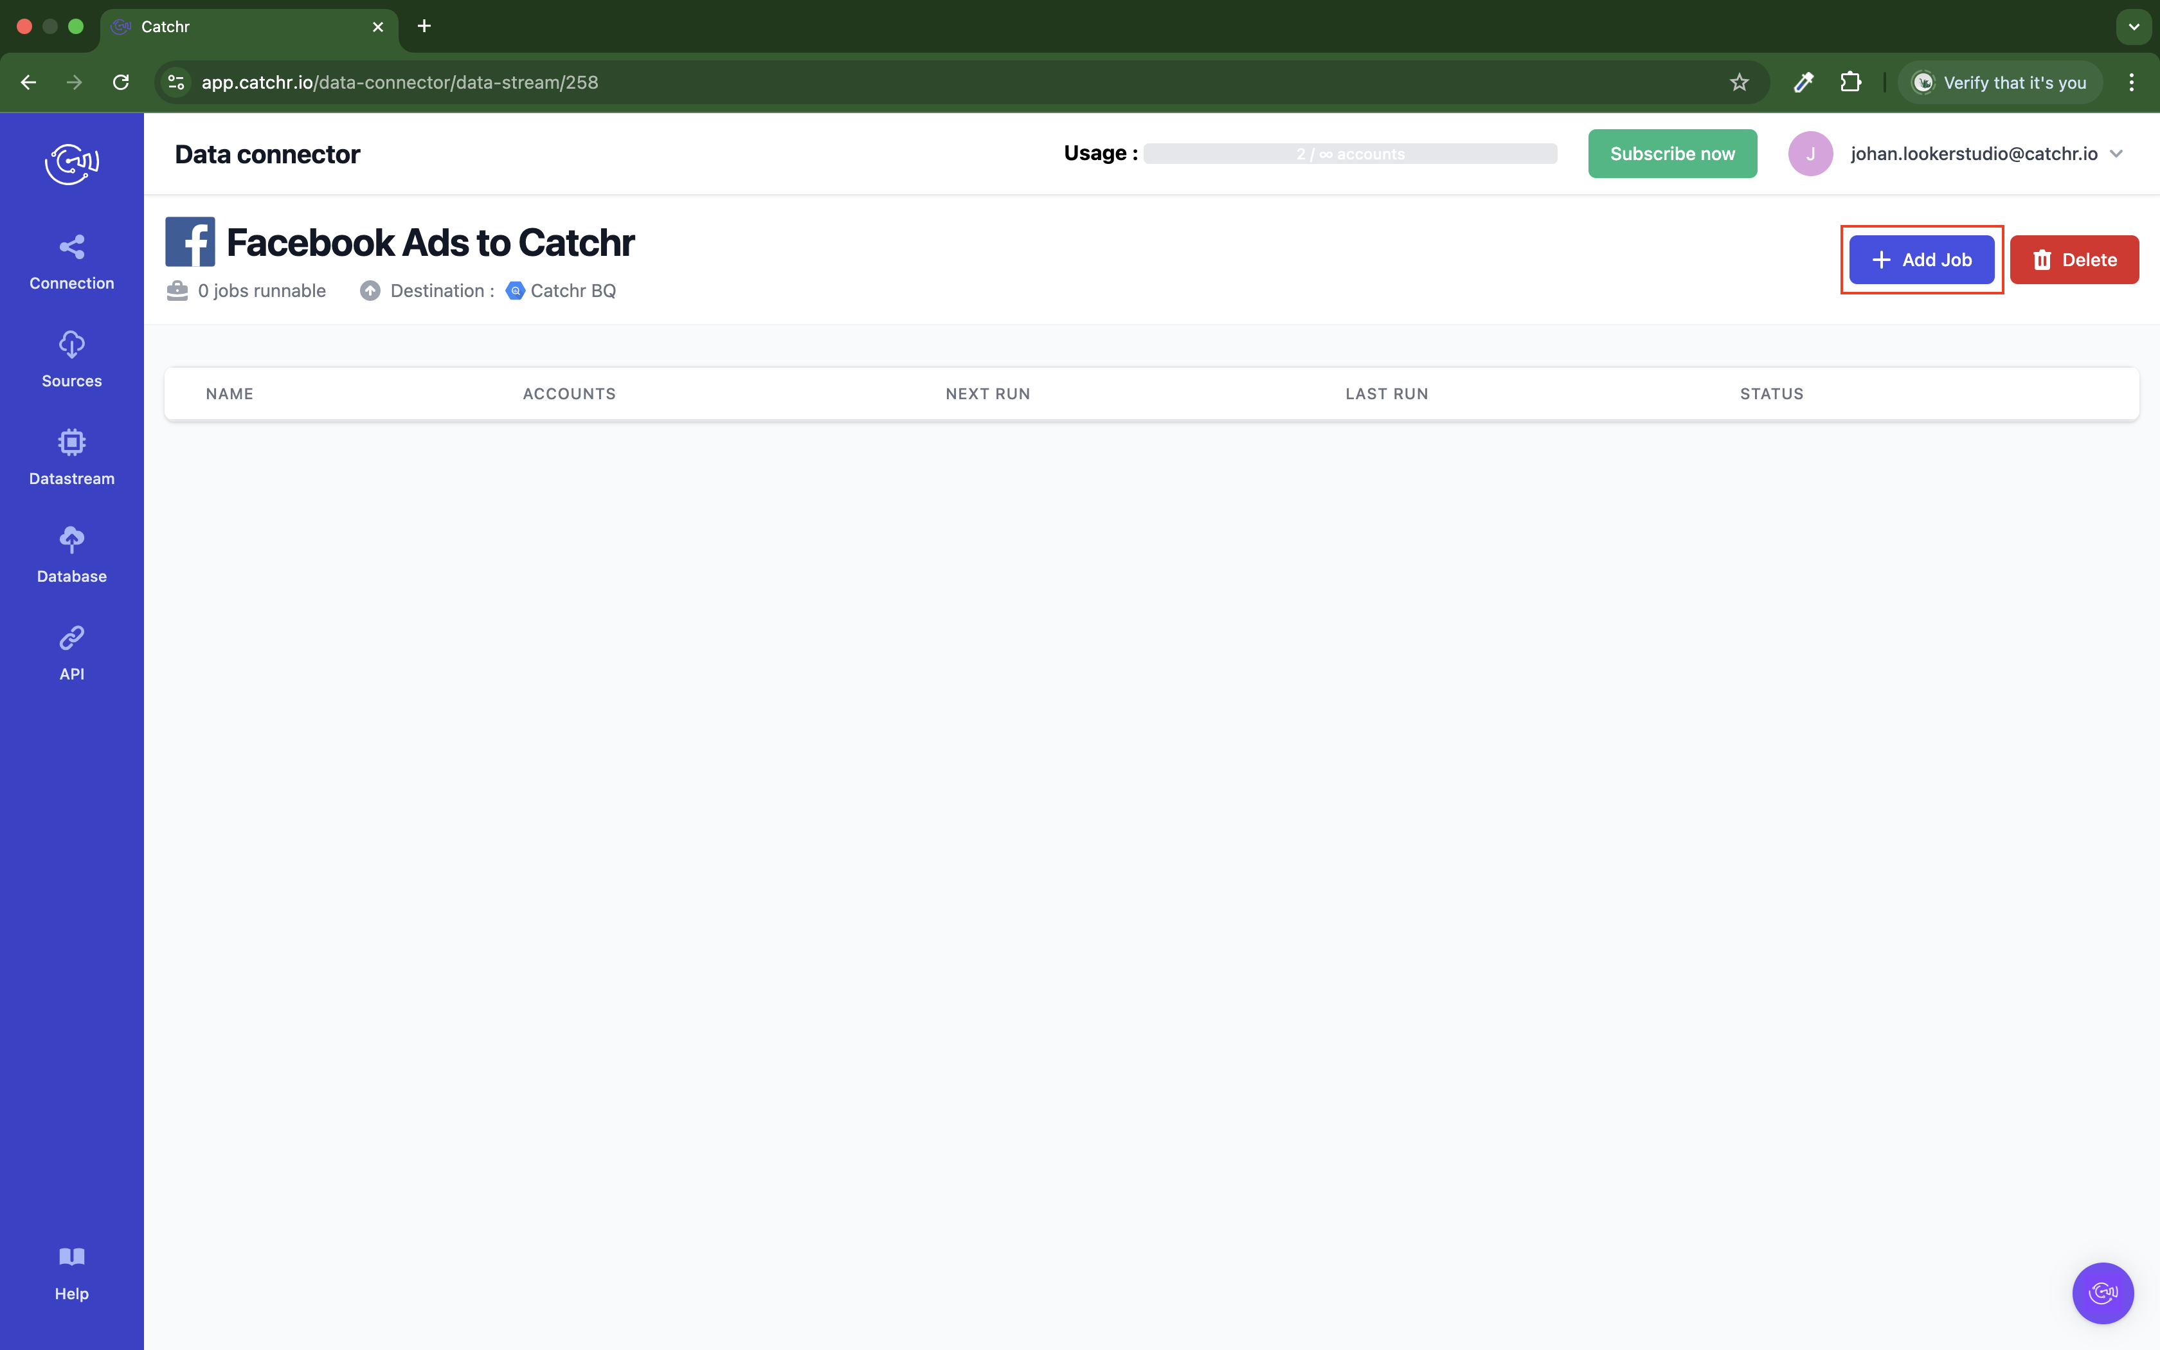Screen dimensions: 2160x1350
Task: Select the Catchr browser tab
Action: tap(250, 27)
